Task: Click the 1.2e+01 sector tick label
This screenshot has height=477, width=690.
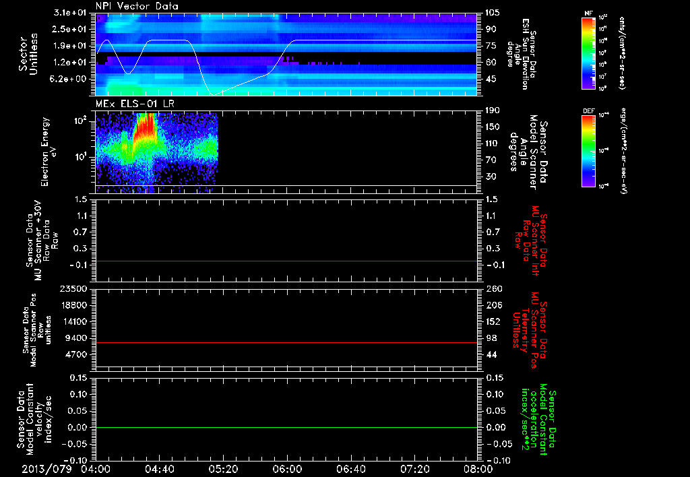Action: [x=70, y=63]
